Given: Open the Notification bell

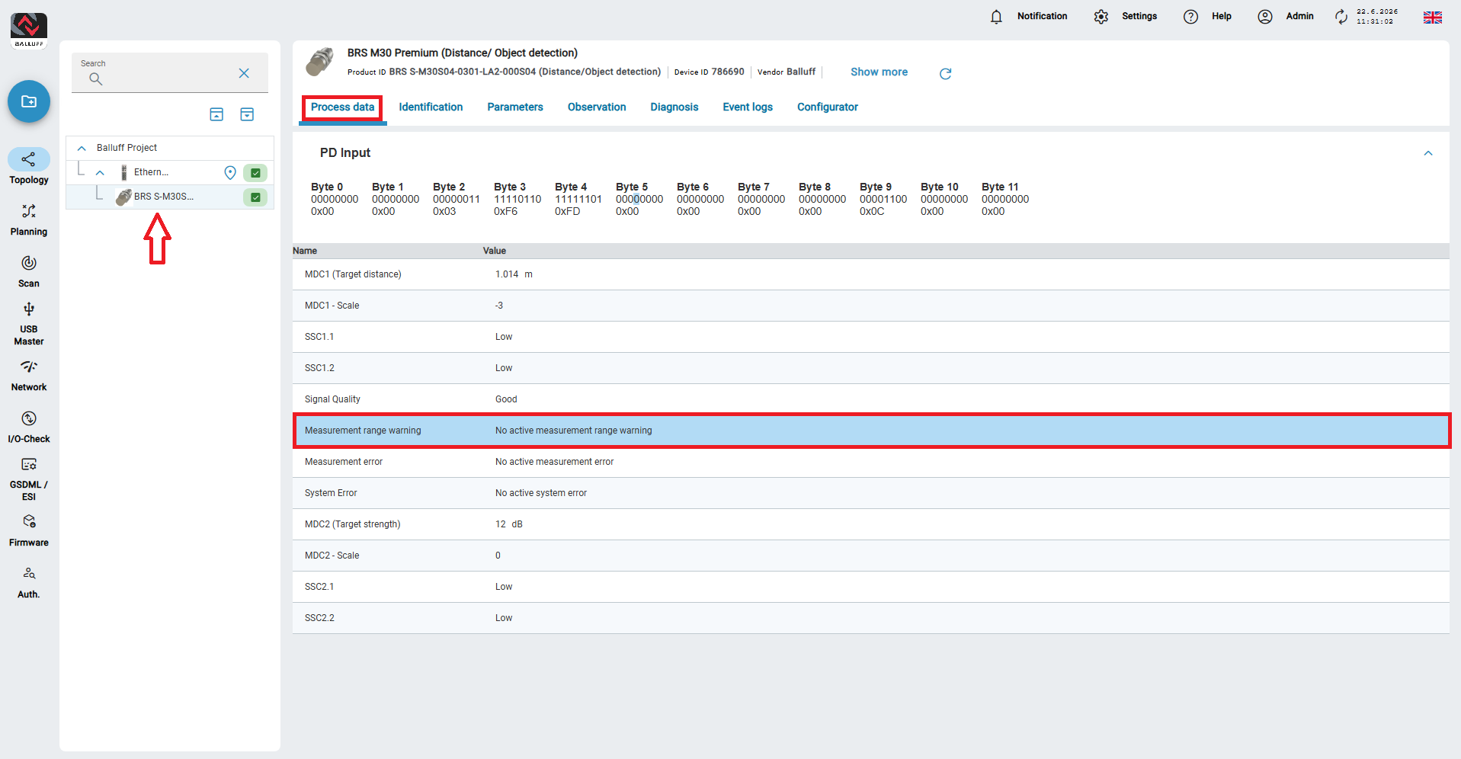Looking at the screenshot, I should point(996,17).
